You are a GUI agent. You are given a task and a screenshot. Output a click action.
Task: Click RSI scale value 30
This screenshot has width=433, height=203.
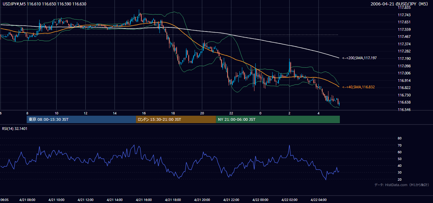tap(399, 173)
